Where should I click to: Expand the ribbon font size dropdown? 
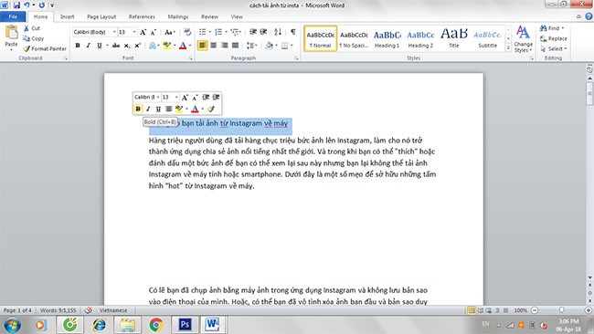pyautogui.click(x=134, y=32)
